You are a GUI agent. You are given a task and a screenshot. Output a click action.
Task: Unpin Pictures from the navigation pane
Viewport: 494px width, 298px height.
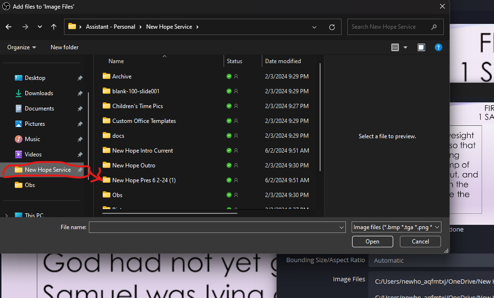80,123
